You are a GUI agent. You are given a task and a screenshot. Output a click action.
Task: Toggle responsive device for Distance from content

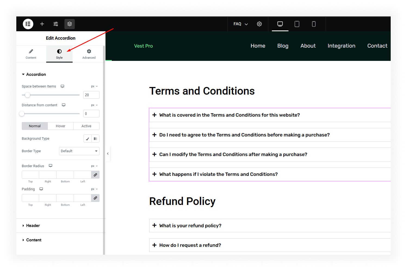[64, 105]
